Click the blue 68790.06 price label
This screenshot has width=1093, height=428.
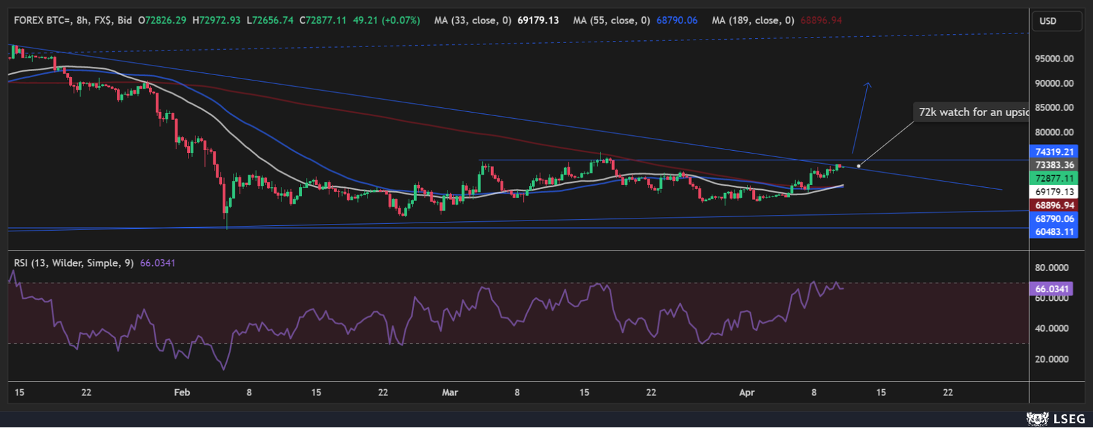1054,218
